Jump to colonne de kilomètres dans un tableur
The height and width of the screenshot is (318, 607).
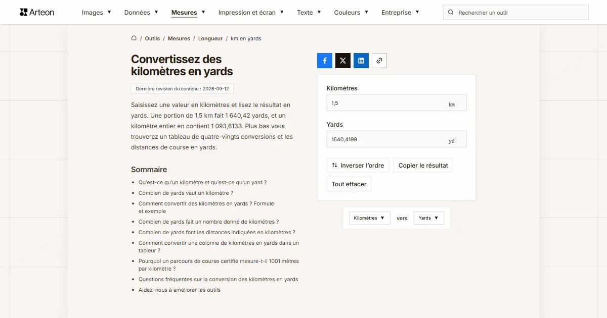pyautogui.click(x=219, y=246)
